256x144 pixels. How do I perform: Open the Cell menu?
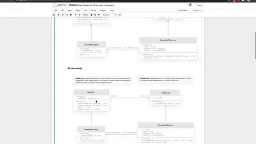pos(85,10)
